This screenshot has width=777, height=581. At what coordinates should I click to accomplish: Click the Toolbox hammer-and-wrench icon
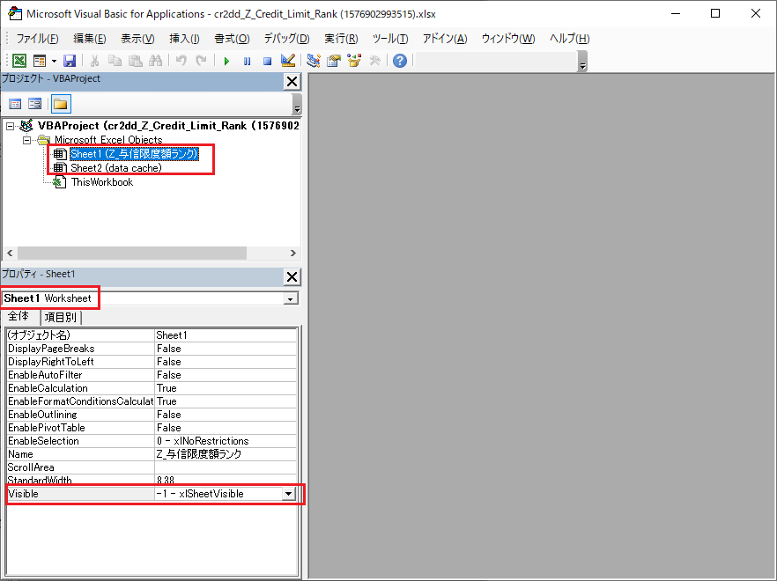tap(375, 61)
